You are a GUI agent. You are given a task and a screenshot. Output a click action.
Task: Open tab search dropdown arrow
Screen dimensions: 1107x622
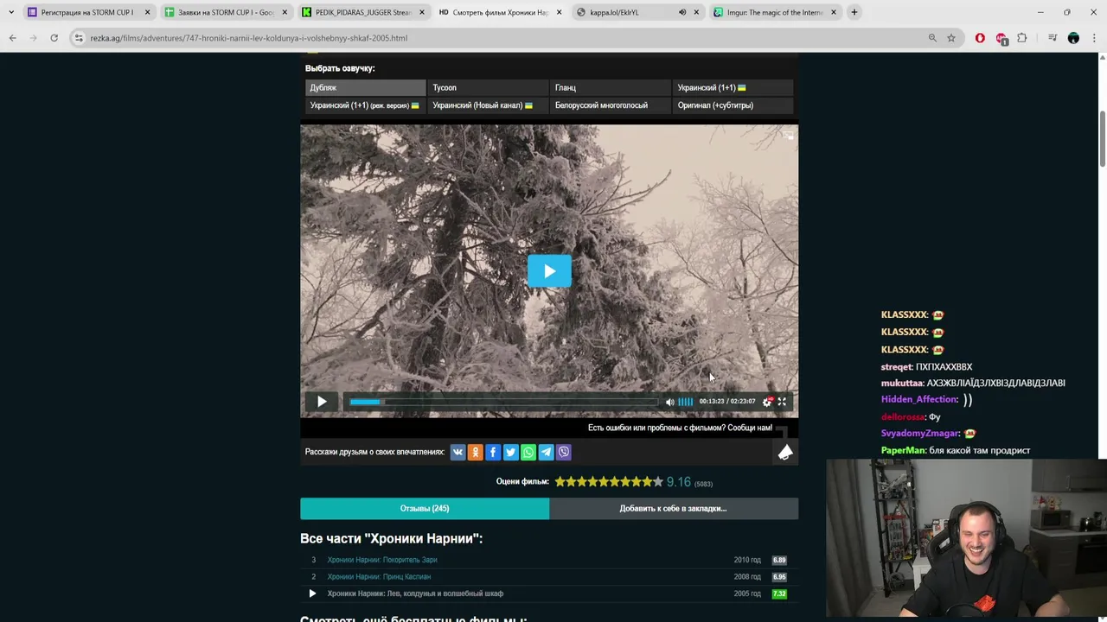pos(10,12)
